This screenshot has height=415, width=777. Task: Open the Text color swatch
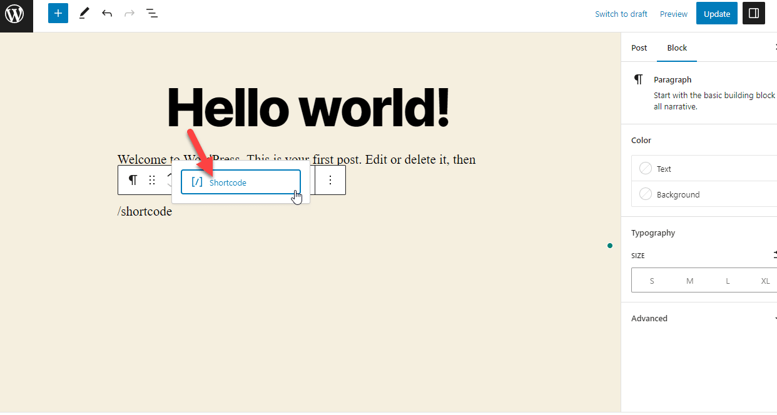click(645, 168)
